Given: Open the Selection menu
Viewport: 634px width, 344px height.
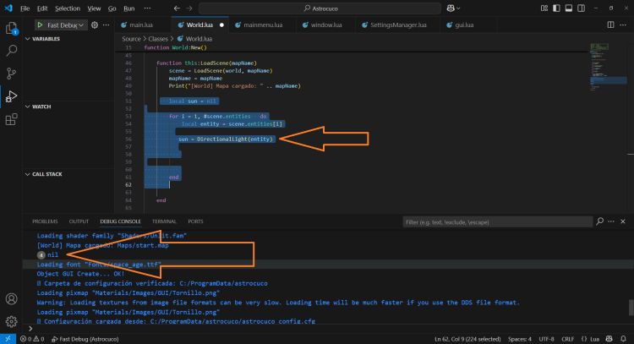Looking at the screenshot, I should point(68,8).
